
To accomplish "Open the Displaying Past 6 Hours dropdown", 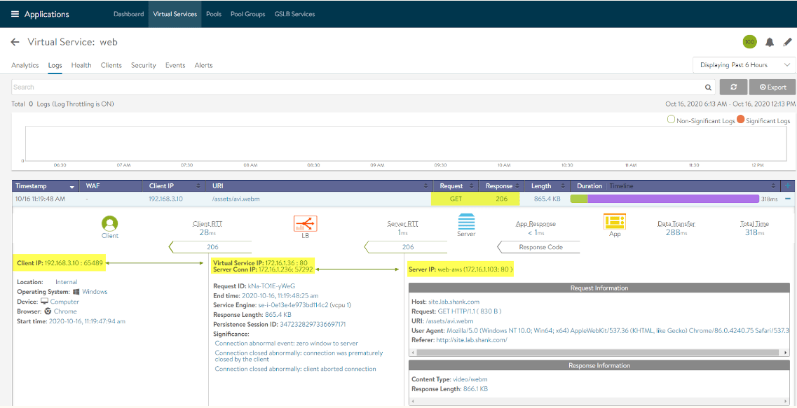I will 744,65.
